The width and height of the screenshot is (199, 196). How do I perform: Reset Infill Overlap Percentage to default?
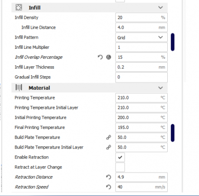tap(100, 57)
